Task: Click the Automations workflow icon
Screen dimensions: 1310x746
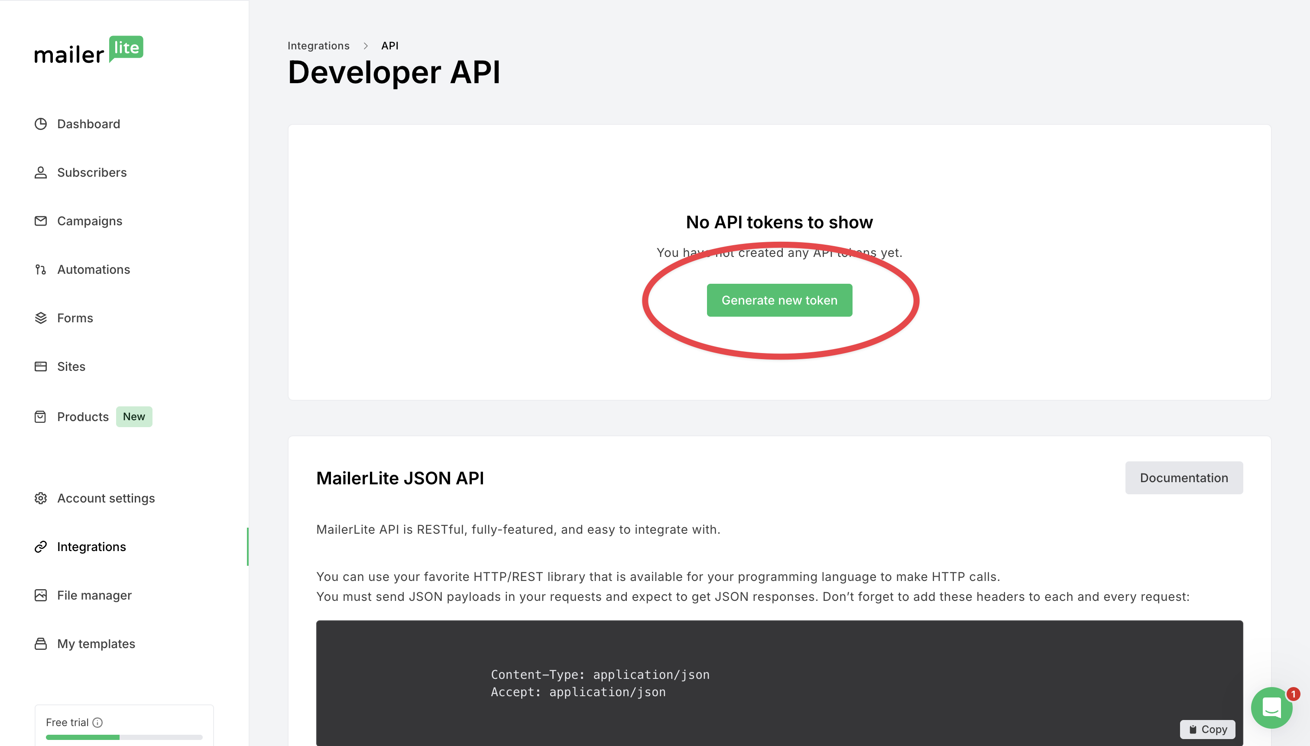Action: pos(40,269)
